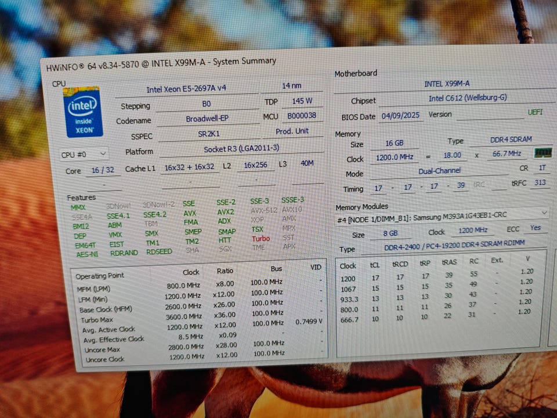This screenshot has height=418, width=557.
Task: Click the HTT feature flag
Action: pyautogui.click(x=225, y=240)
